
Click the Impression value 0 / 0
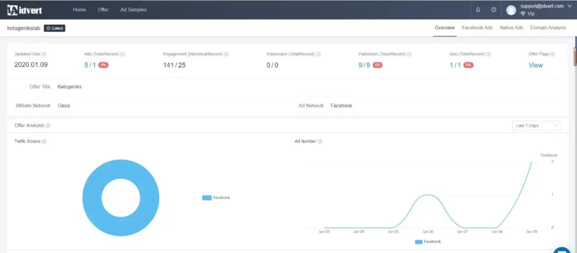[272, 65]
